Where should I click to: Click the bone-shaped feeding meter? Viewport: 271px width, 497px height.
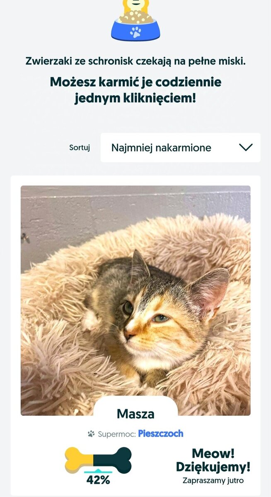pyautogui.click(x=98, y=460)
